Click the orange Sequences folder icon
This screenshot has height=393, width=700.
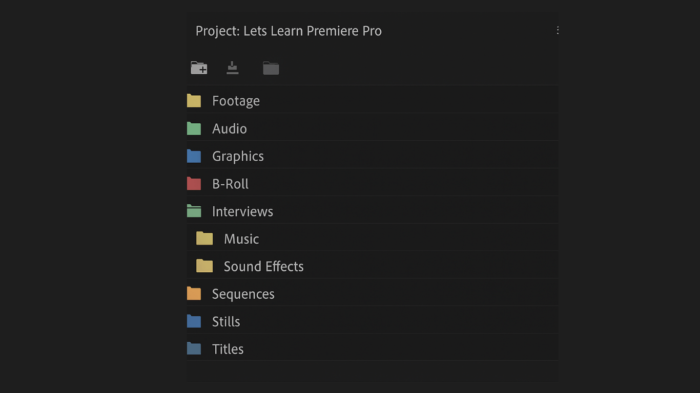click(x=194, y=294)
